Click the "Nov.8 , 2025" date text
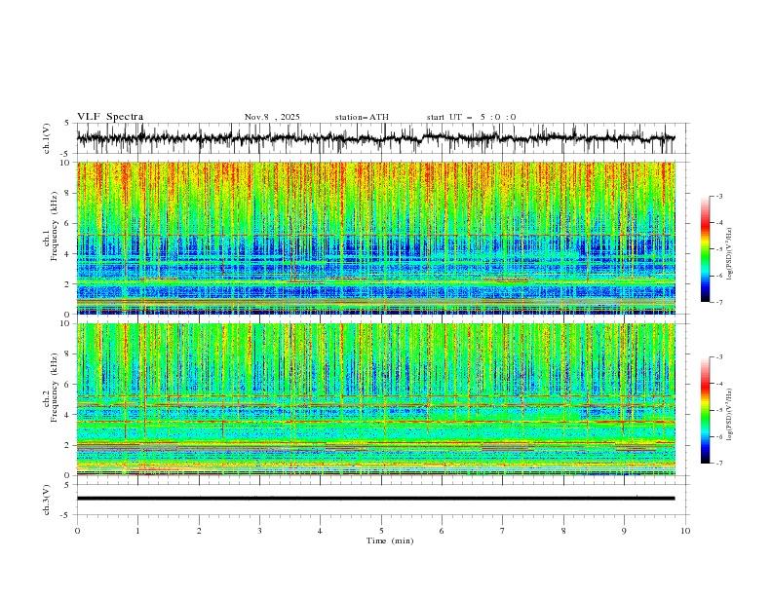The width and height of the screenshot is (772, 596). (x=272, y=117)
